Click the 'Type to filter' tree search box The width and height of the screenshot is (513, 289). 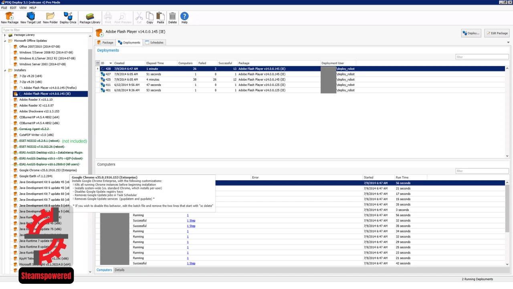[47, 30]
